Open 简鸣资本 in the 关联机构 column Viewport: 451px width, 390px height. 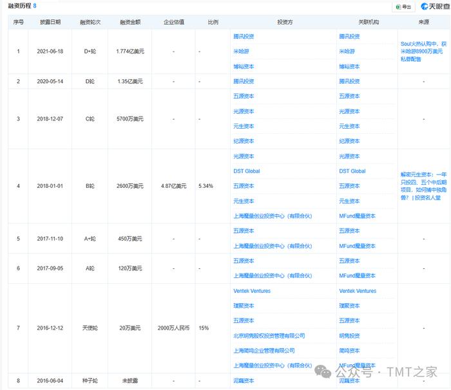pyautogui.click(x=349, y=351)
